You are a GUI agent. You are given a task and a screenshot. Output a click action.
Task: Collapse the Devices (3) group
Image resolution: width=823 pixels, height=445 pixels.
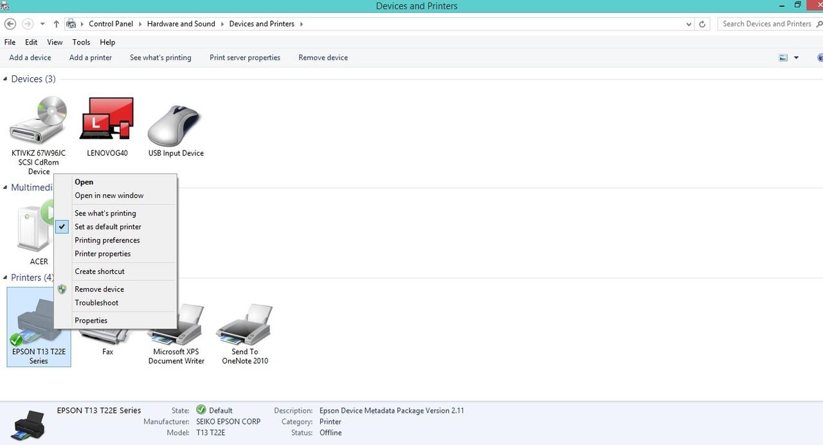coord(6,79)
